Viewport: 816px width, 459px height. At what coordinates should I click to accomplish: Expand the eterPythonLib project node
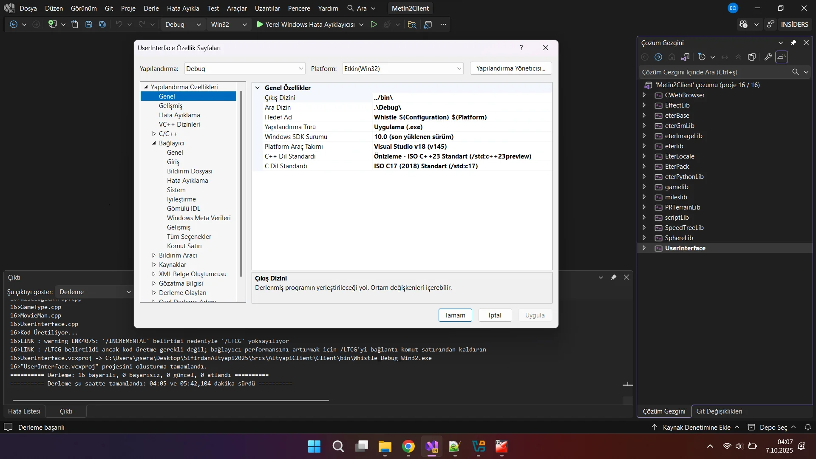click(x=644, y=177)
